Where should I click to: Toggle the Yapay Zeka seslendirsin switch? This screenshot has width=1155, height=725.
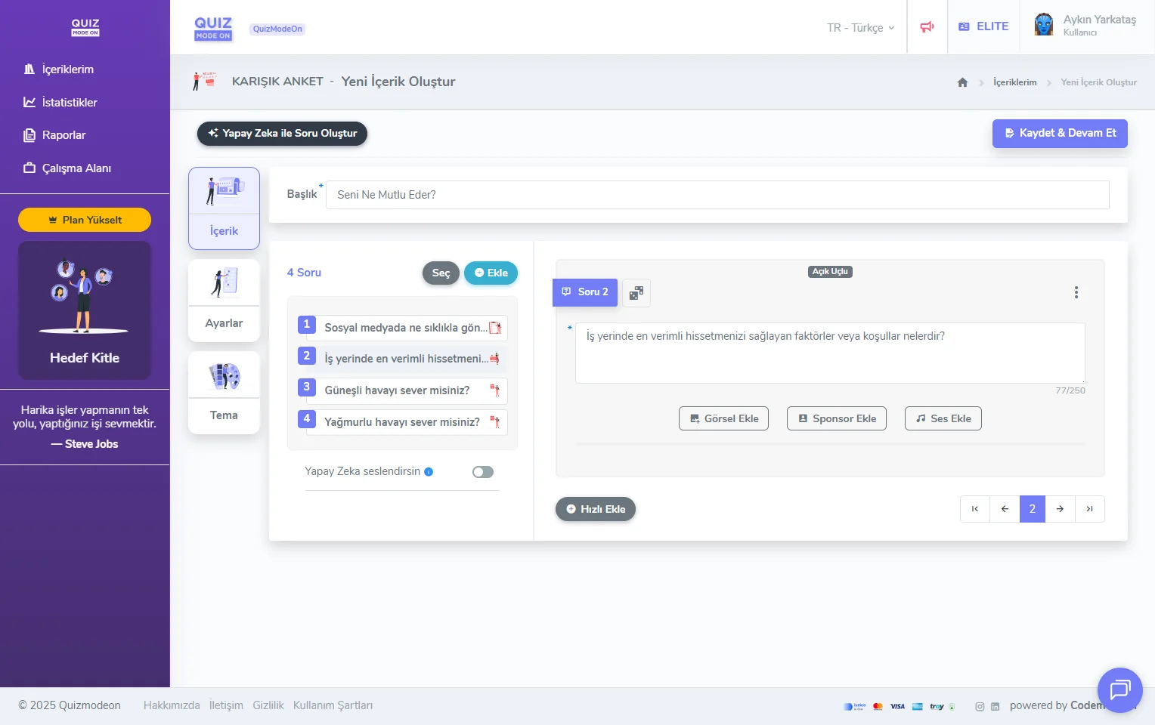coord(482,472)
